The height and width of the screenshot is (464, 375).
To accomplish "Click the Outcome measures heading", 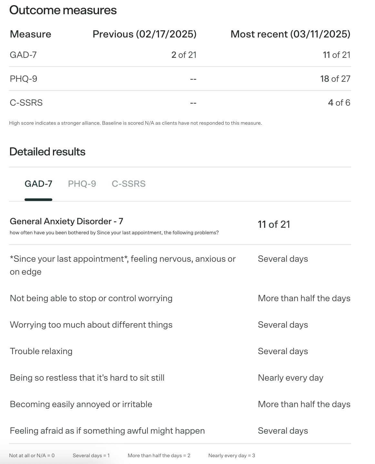I will click(x=63, y=10).
